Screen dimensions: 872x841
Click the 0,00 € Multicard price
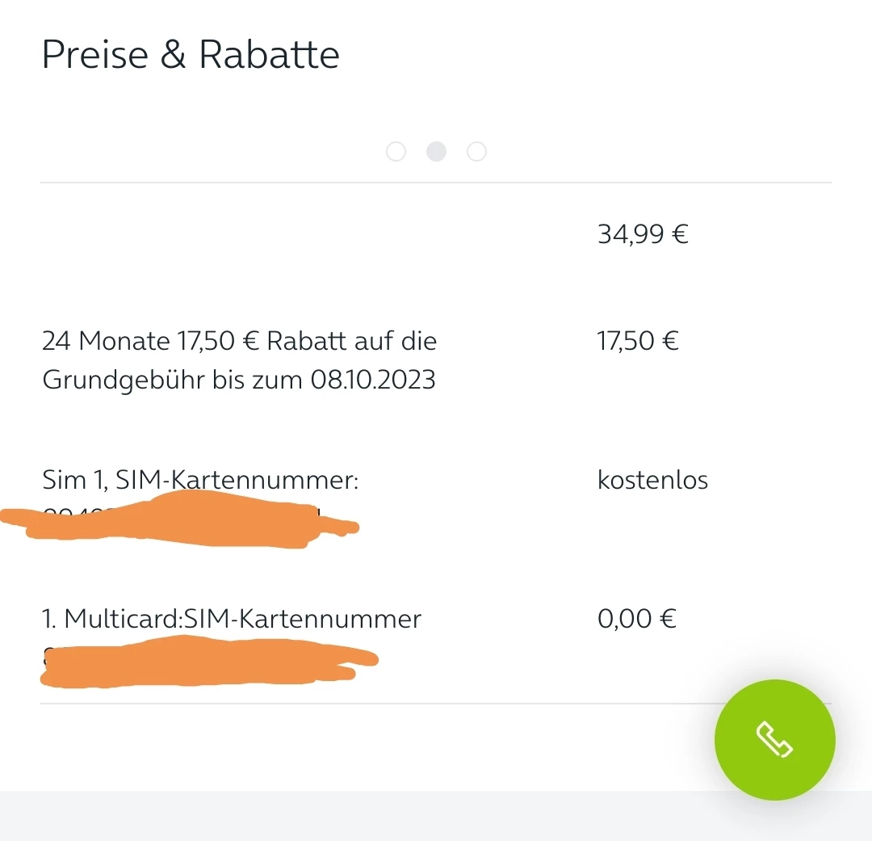(636, 619)
